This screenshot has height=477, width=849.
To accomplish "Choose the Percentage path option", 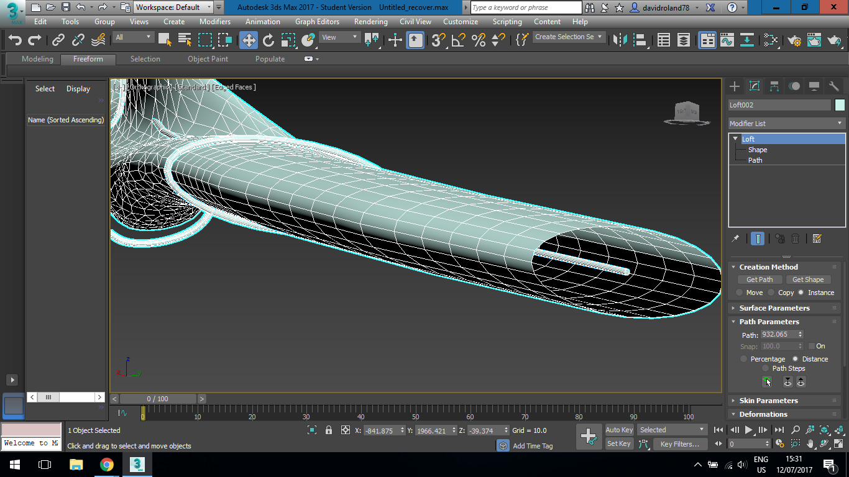I will 744,359.
